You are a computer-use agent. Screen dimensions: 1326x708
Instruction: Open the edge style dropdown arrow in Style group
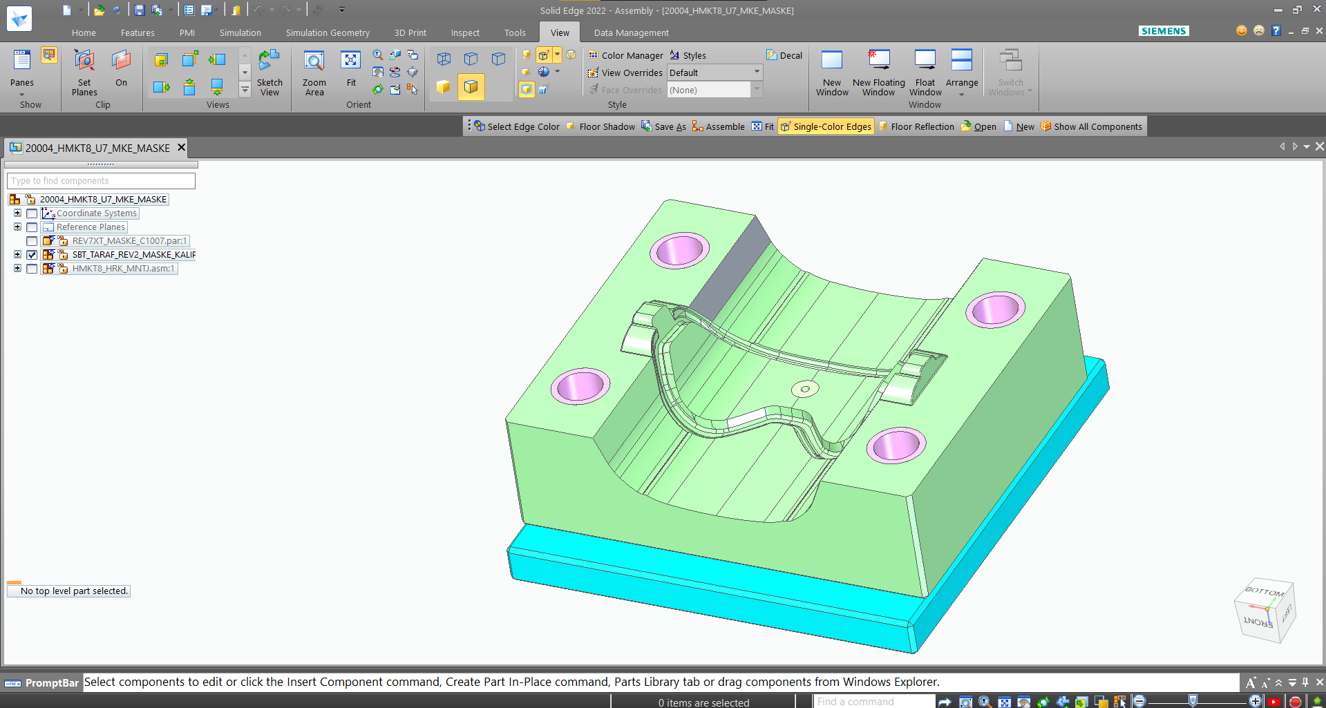(558, 55)
